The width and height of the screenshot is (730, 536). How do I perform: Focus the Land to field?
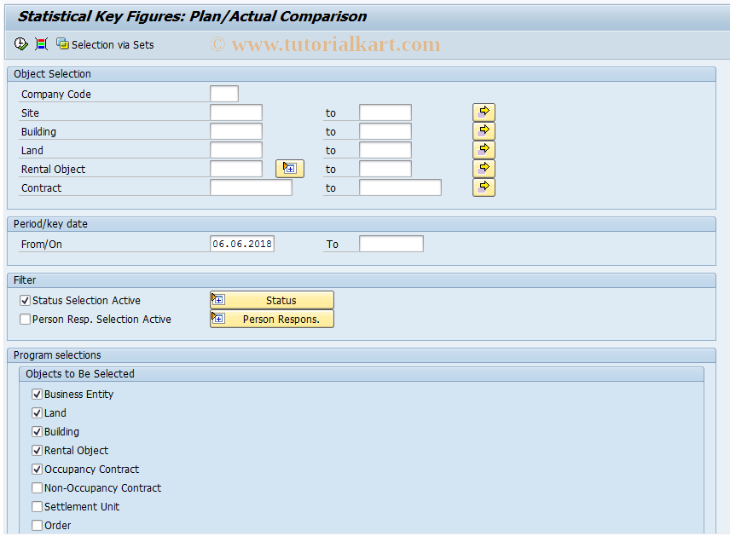click(385, 150)
